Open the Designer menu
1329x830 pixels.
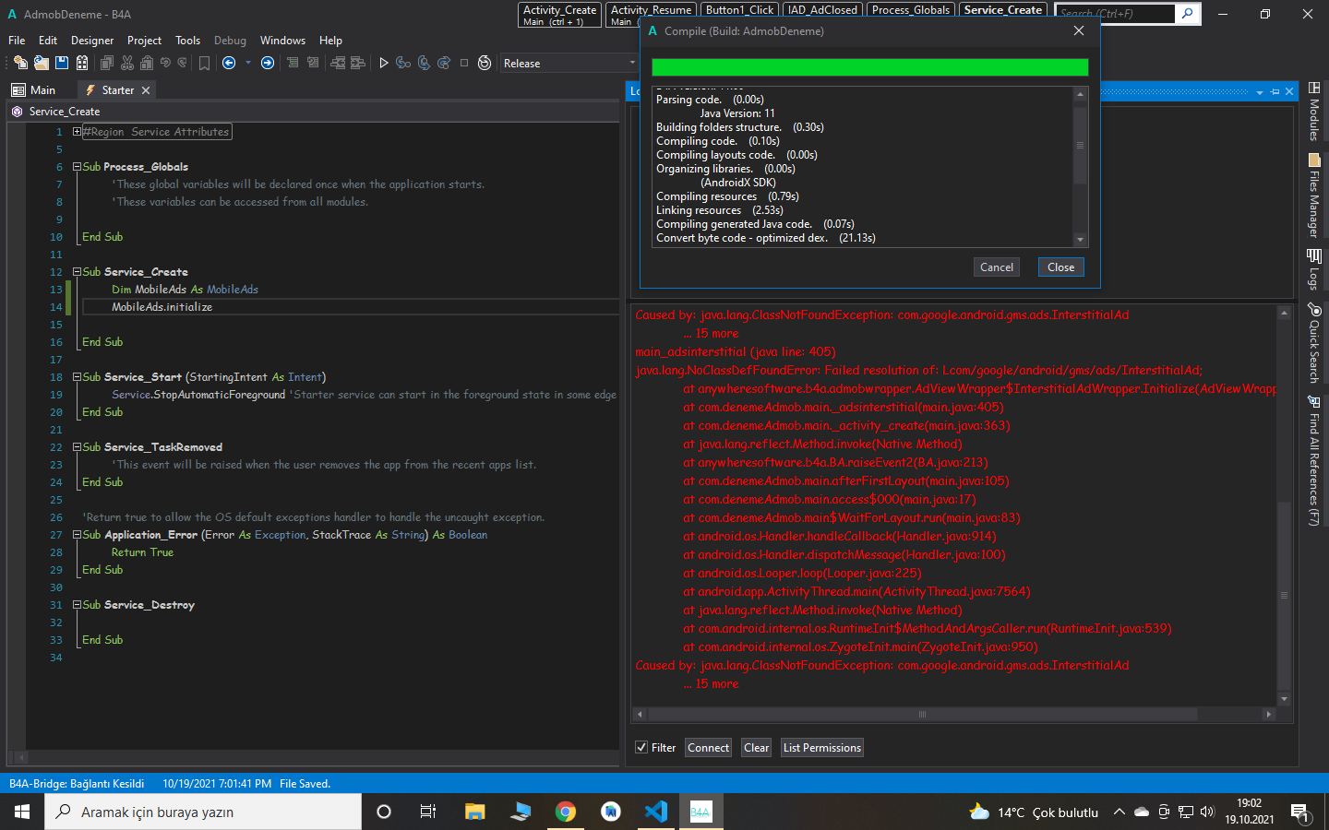click(92, 41)
